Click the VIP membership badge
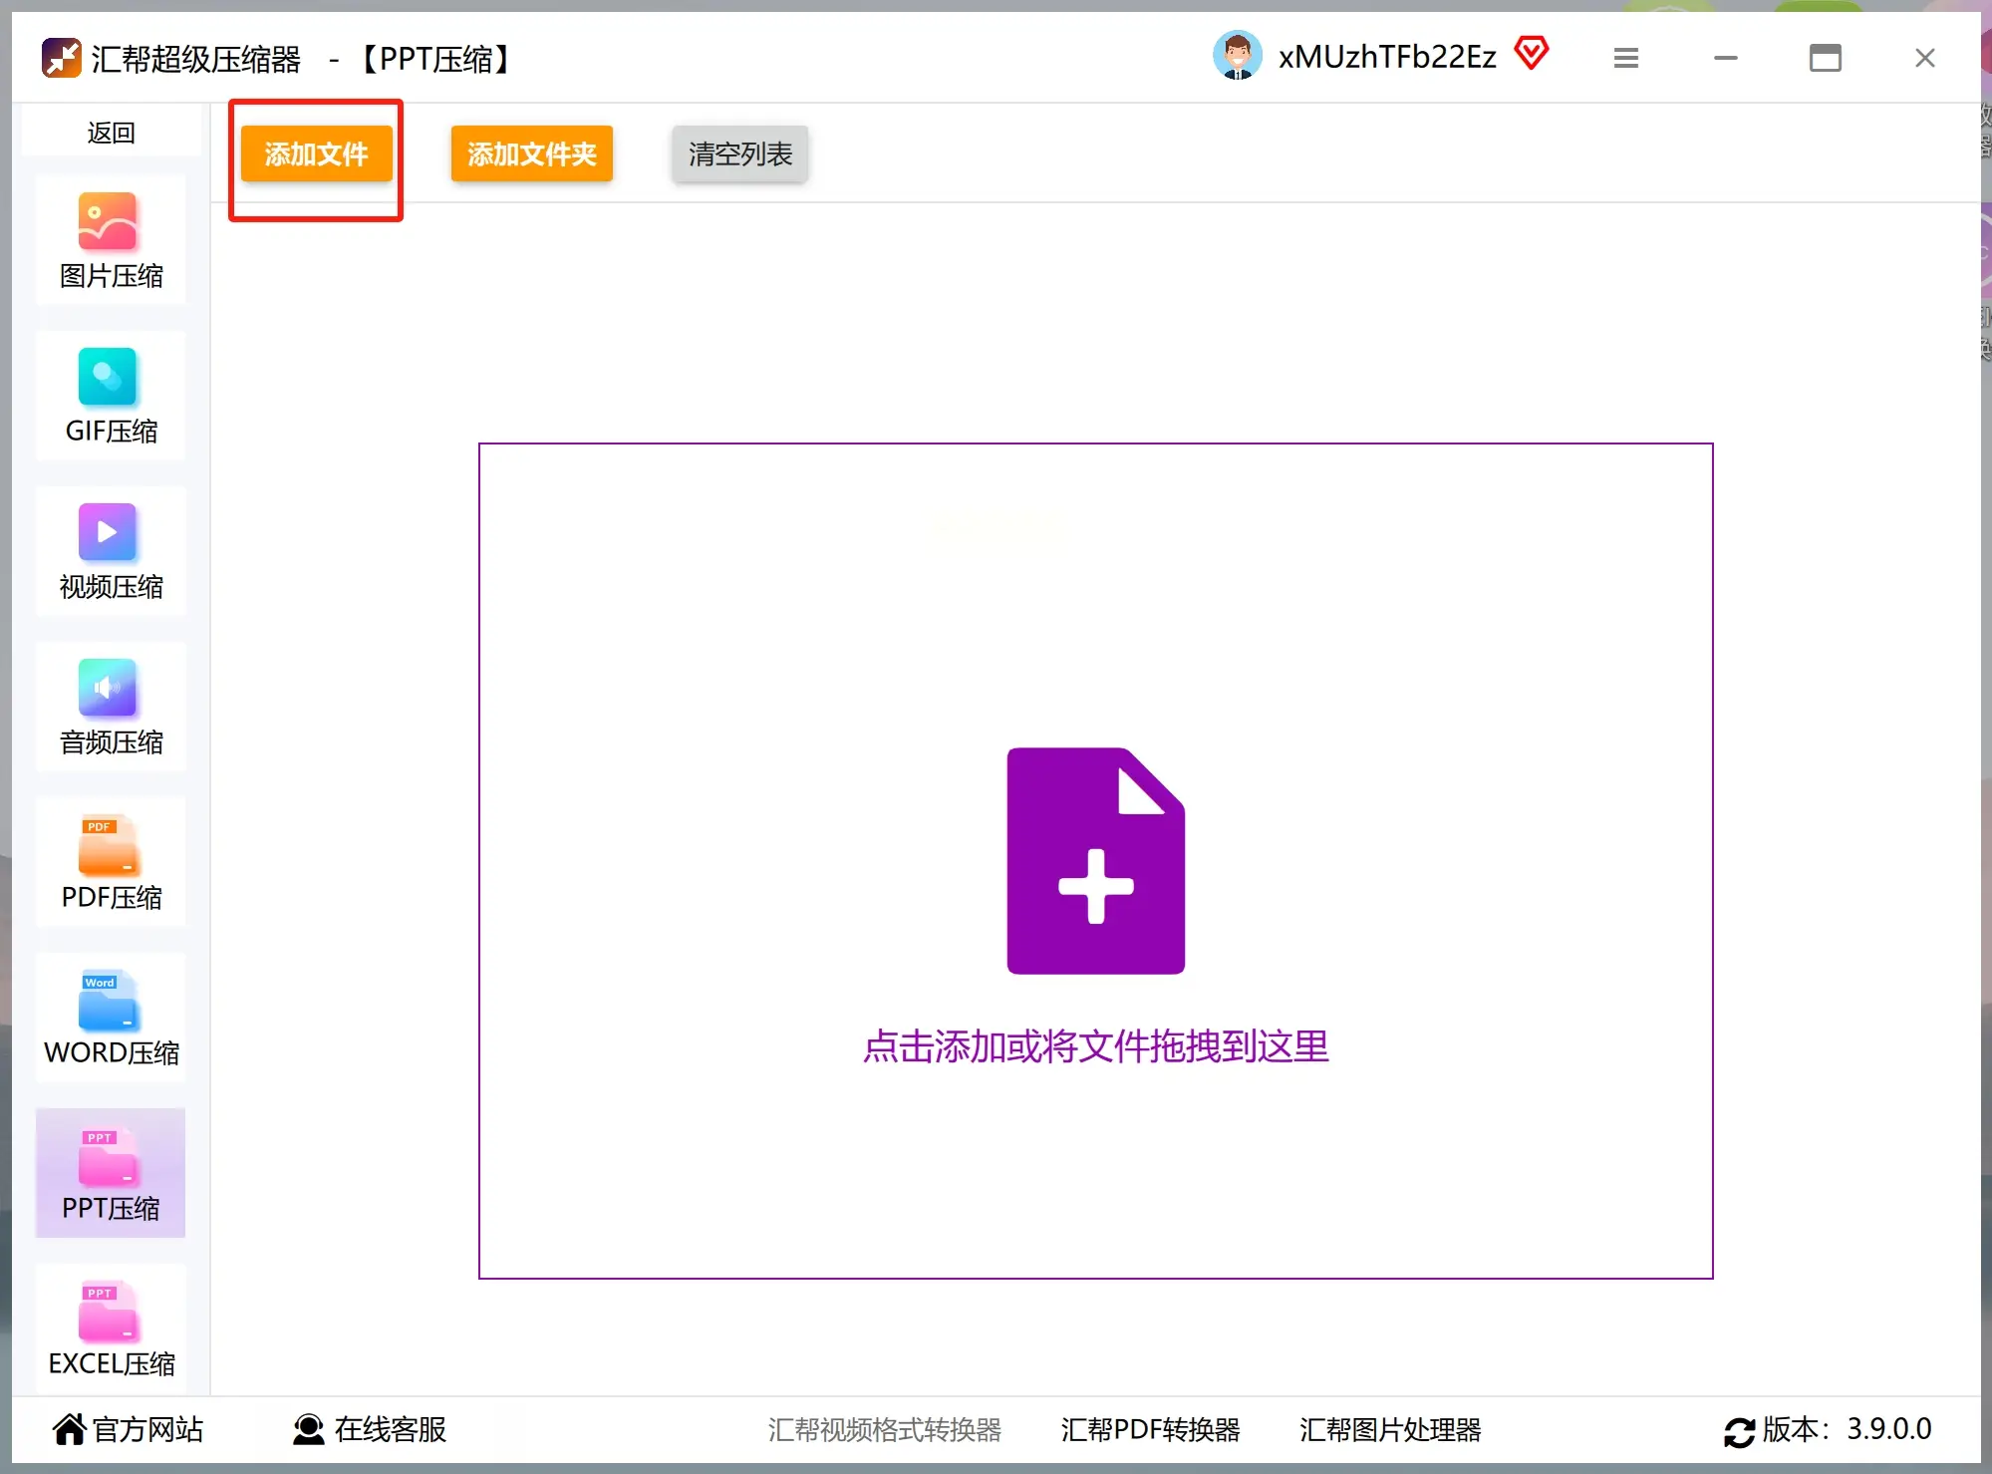The image size is (1992, 1474). pyautogui.click(x=1532, y=52)
